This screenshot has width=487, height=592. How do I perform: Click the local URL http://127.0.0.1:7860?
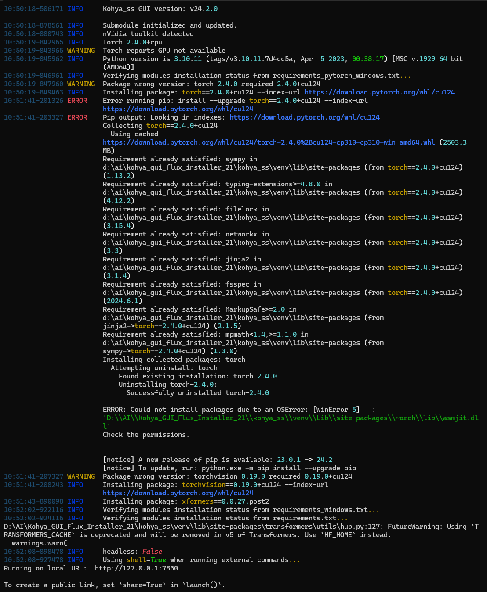click(136, 568)
